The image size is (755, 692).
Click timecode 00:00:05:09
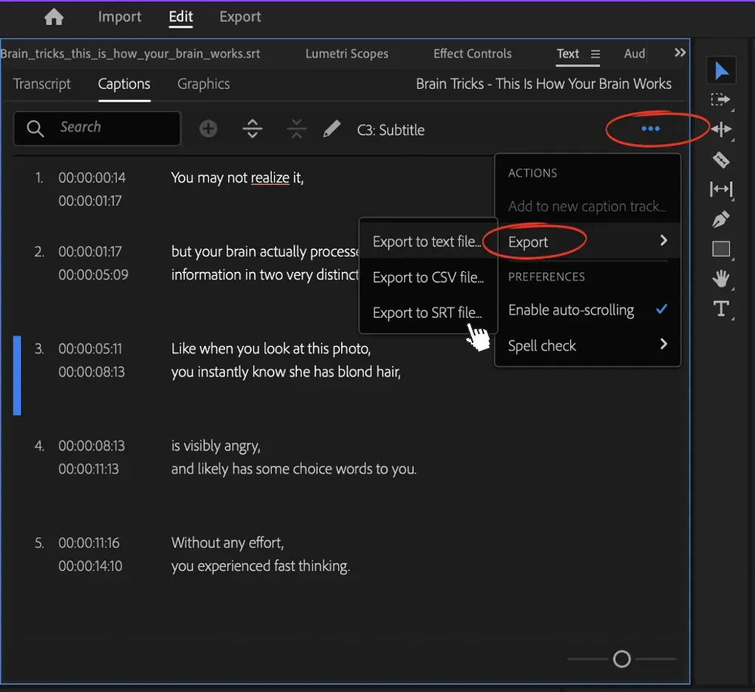click(94, 274)
